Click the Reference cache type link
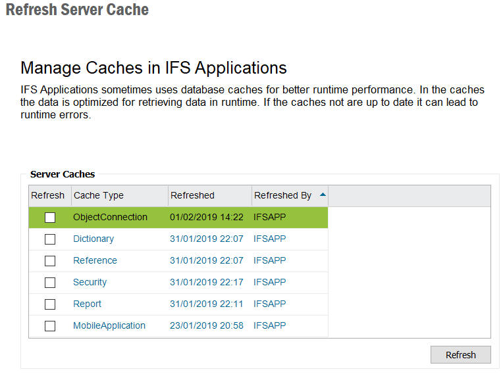The image size is (503, 378). click(x=95, y=260)
